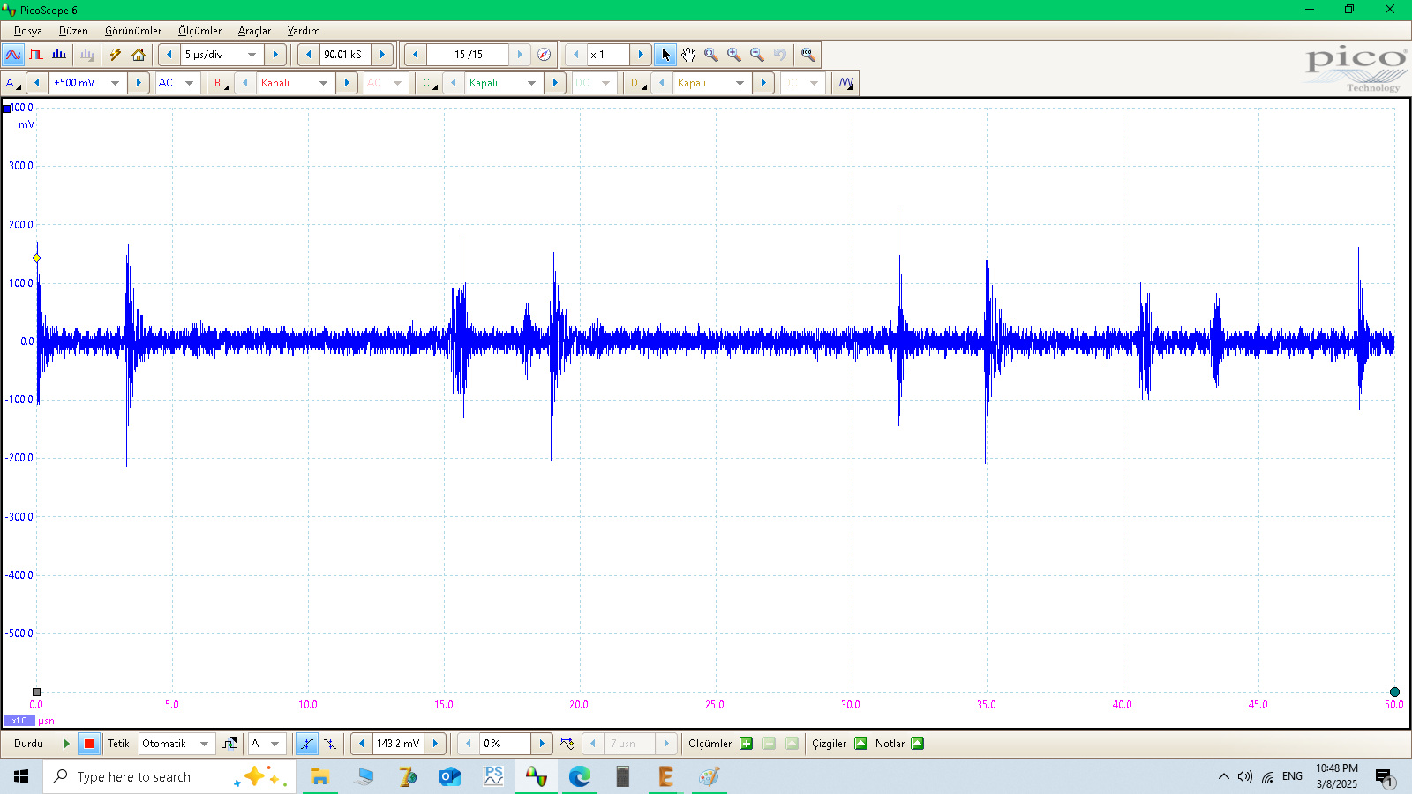Open the Düzen menu
The image size is (1412, 794).
(73, 31)
